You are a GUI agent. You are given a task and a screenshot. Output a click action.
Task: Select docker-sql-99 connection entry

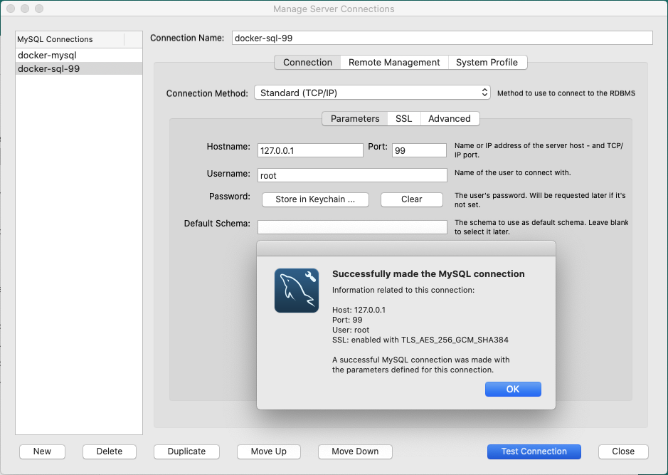pyautogui.click(x=48, y=68)
